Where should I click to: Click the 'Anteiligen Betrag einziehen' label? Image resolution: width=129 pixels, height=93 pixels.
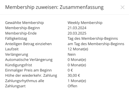coord(28,44)
